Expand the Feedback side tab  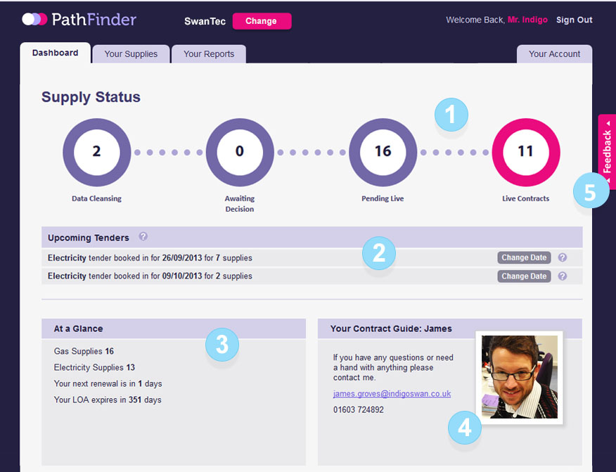point(607,151)
